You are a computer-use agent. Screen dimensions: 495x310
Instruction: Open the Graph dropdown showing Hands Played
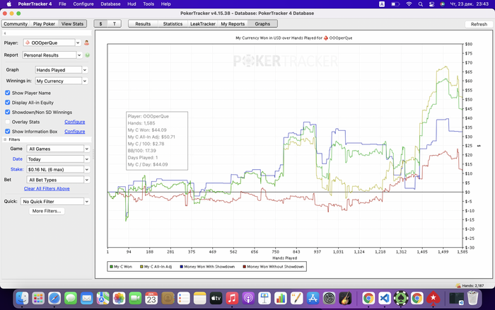85,70
